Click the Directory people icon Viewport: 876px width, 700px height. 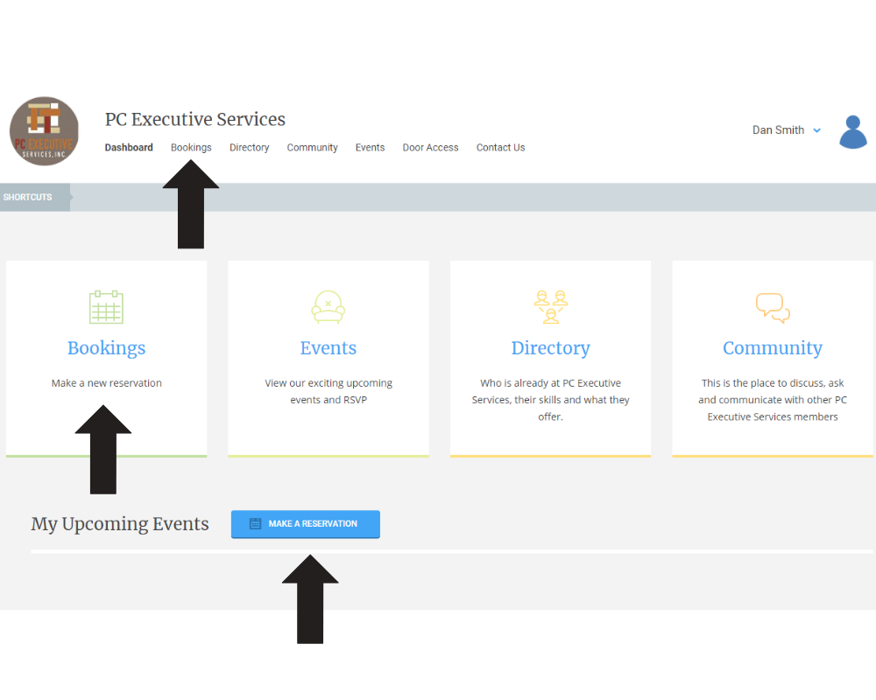click(550, 307)
